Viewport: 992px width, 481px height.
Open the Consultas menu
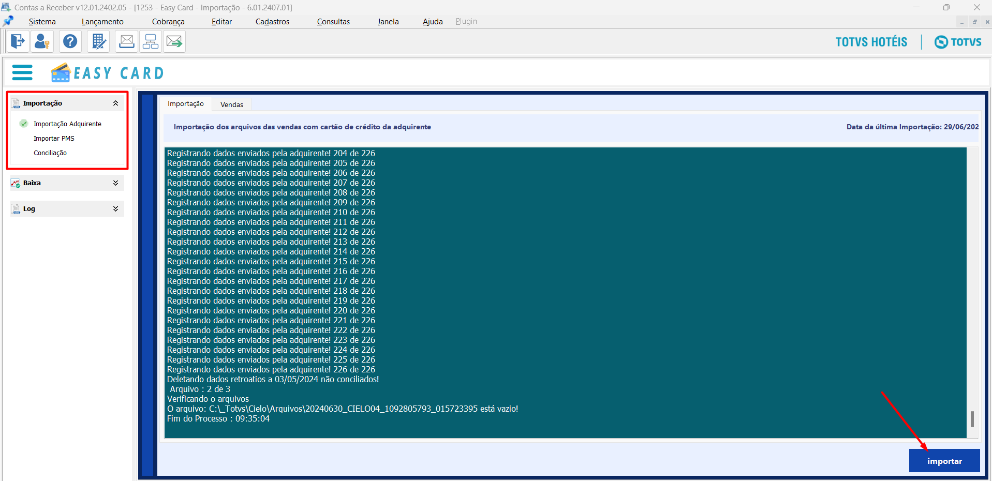click(333, 22)
